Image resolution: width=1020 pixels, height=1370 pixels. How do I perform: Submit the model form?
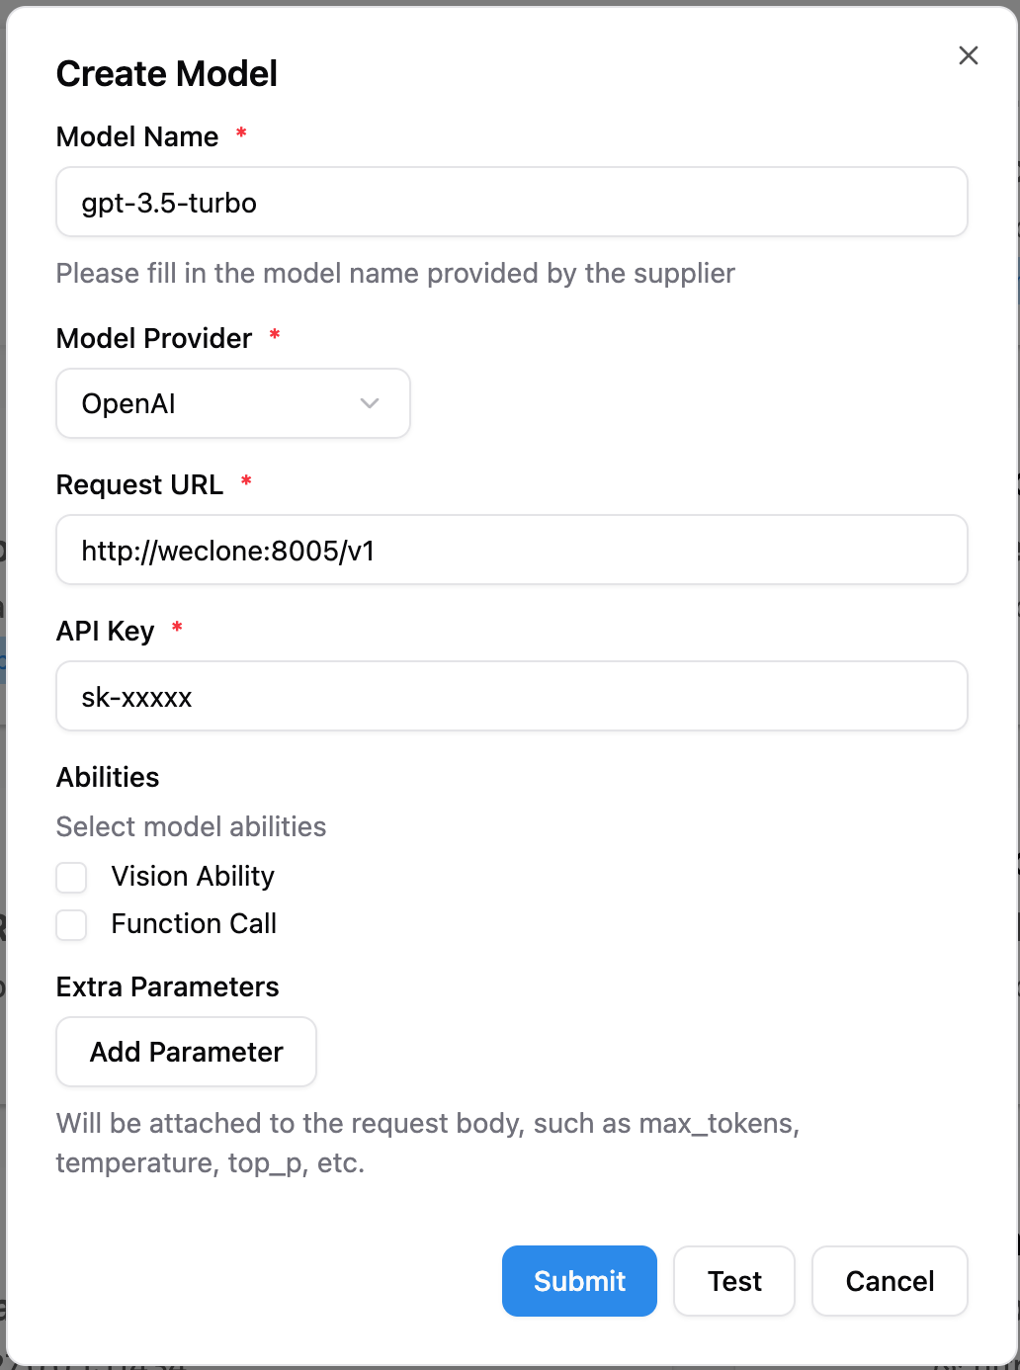(x=579, y=1281)
